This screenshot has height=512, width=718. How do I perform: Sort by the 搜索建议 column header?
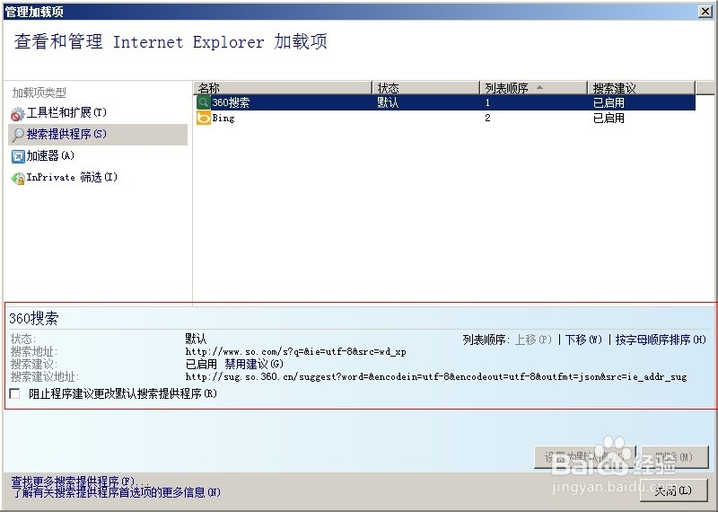click(x=641, y=87)
